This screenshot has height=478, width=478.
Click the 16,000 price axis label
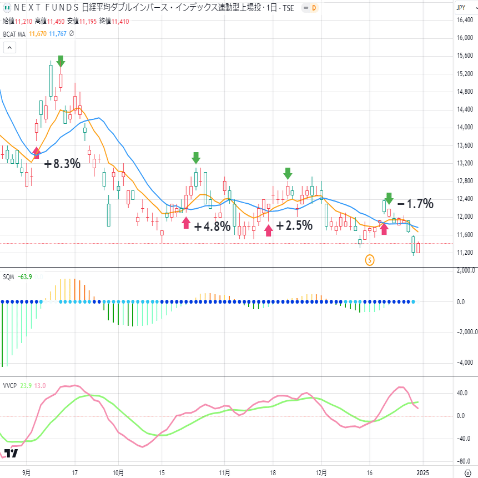(x=465, y=38)
